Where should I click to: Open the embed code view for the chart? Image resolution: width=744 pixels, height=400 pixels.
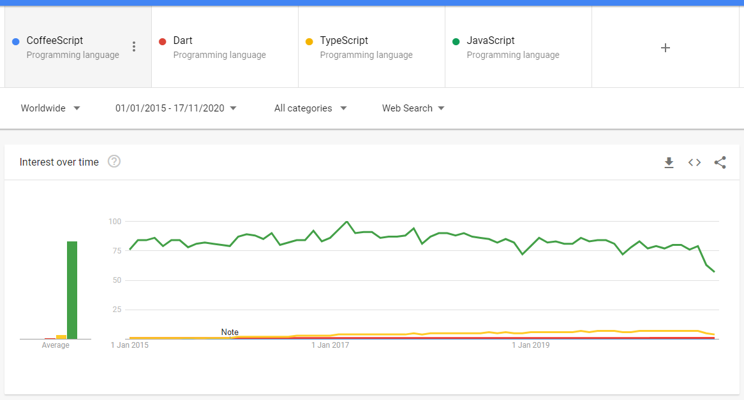(694, 162)
